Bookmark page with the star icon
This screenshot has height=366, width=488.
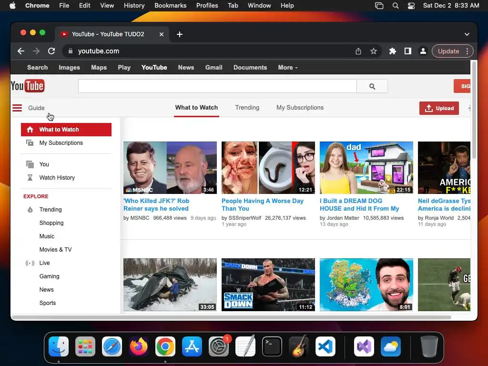(374, 51)
